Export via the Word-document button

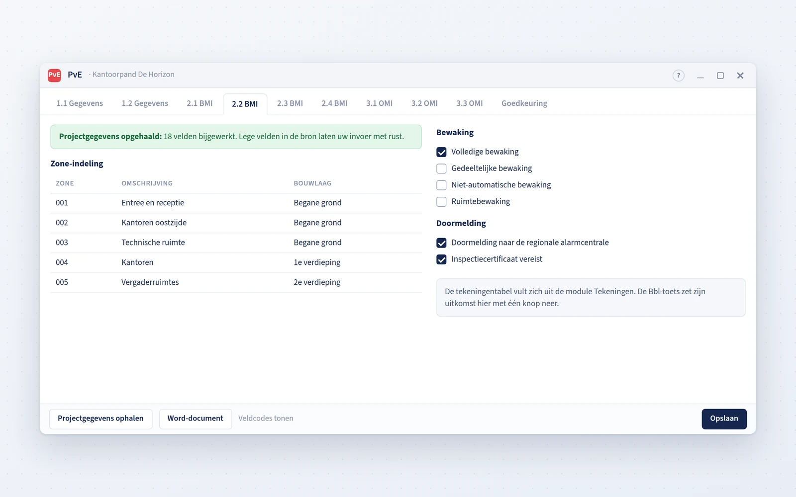196,419
